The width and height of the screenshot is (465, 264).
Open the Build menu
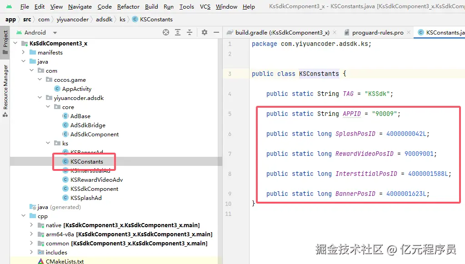pos(151,6)
